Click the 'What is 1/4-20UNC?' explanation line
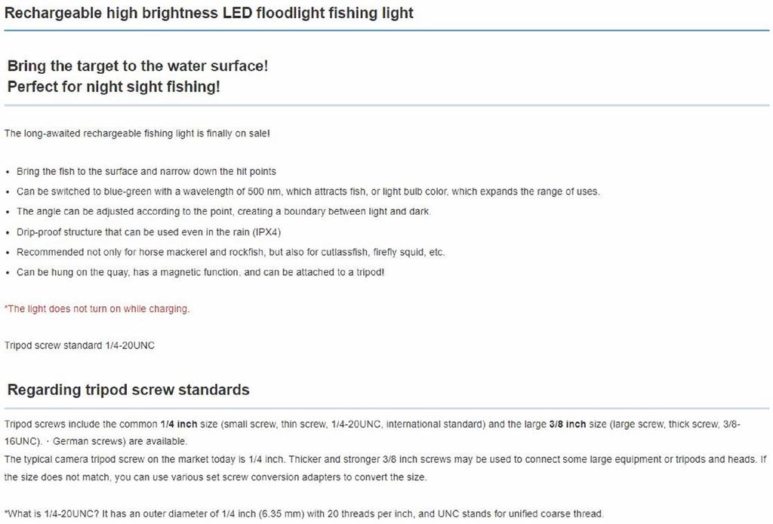 (x=303, y=514)
